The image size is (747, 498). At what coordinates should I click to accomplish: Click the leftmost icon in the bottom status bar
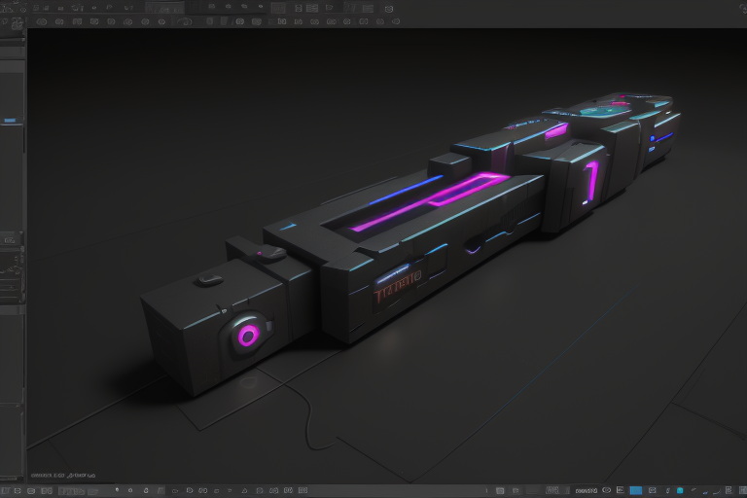click(x=7, y=491)
